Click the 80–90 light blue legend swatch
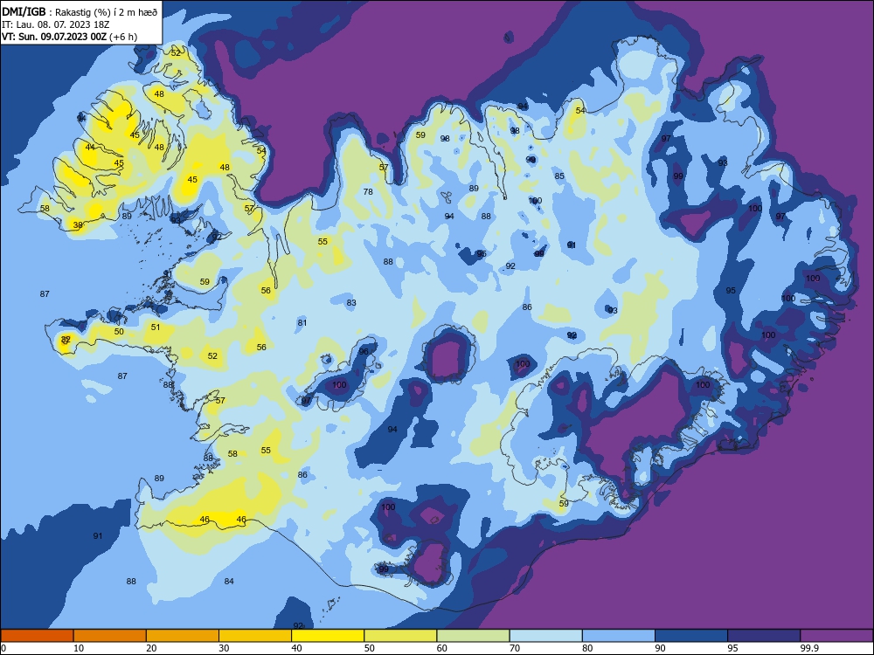This screenshot has width=874, height=655. point(619,636)
